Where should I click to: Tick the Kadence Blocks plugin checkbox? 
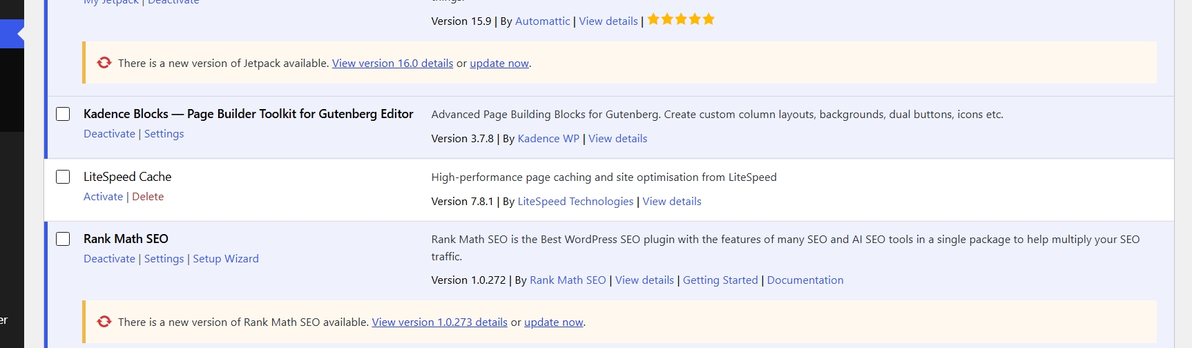[63, 114]
